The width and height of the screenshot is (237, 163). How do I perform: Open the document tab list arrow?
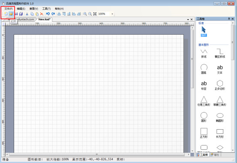tap(188, 20)
